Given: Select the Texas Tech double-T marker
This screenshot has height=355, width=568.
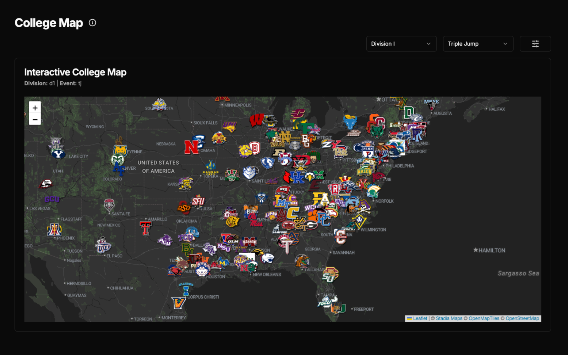Looking at the screenshot, I should pos(146,228).
